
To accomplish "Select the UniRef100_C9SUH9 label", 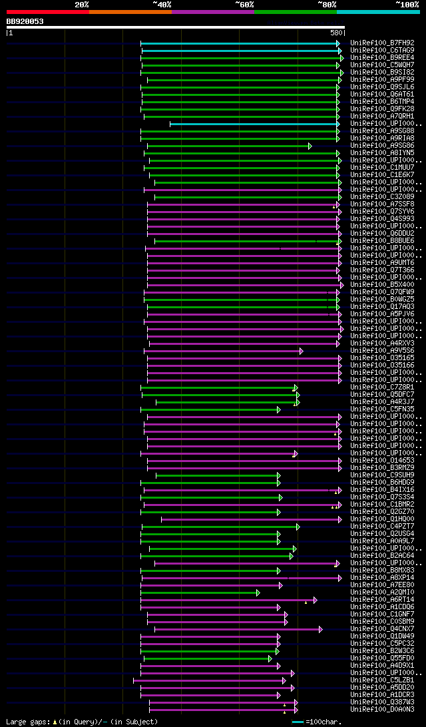I will 383,475.
